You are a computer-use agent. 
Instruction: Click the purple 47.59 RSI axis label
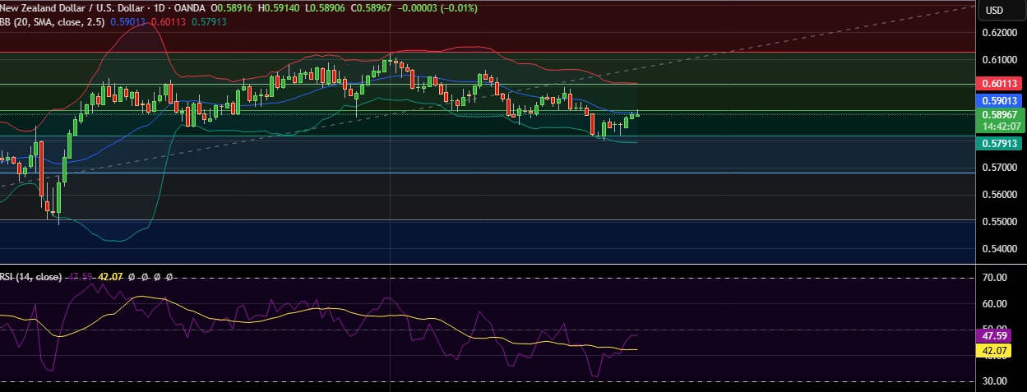coord(995,336)
